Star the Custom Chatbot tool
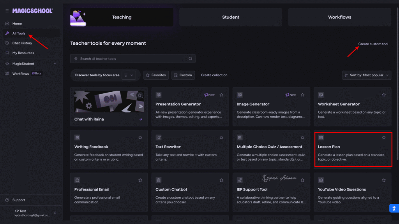Viewport: 399px width, 224px height. [x=221, y=180]
